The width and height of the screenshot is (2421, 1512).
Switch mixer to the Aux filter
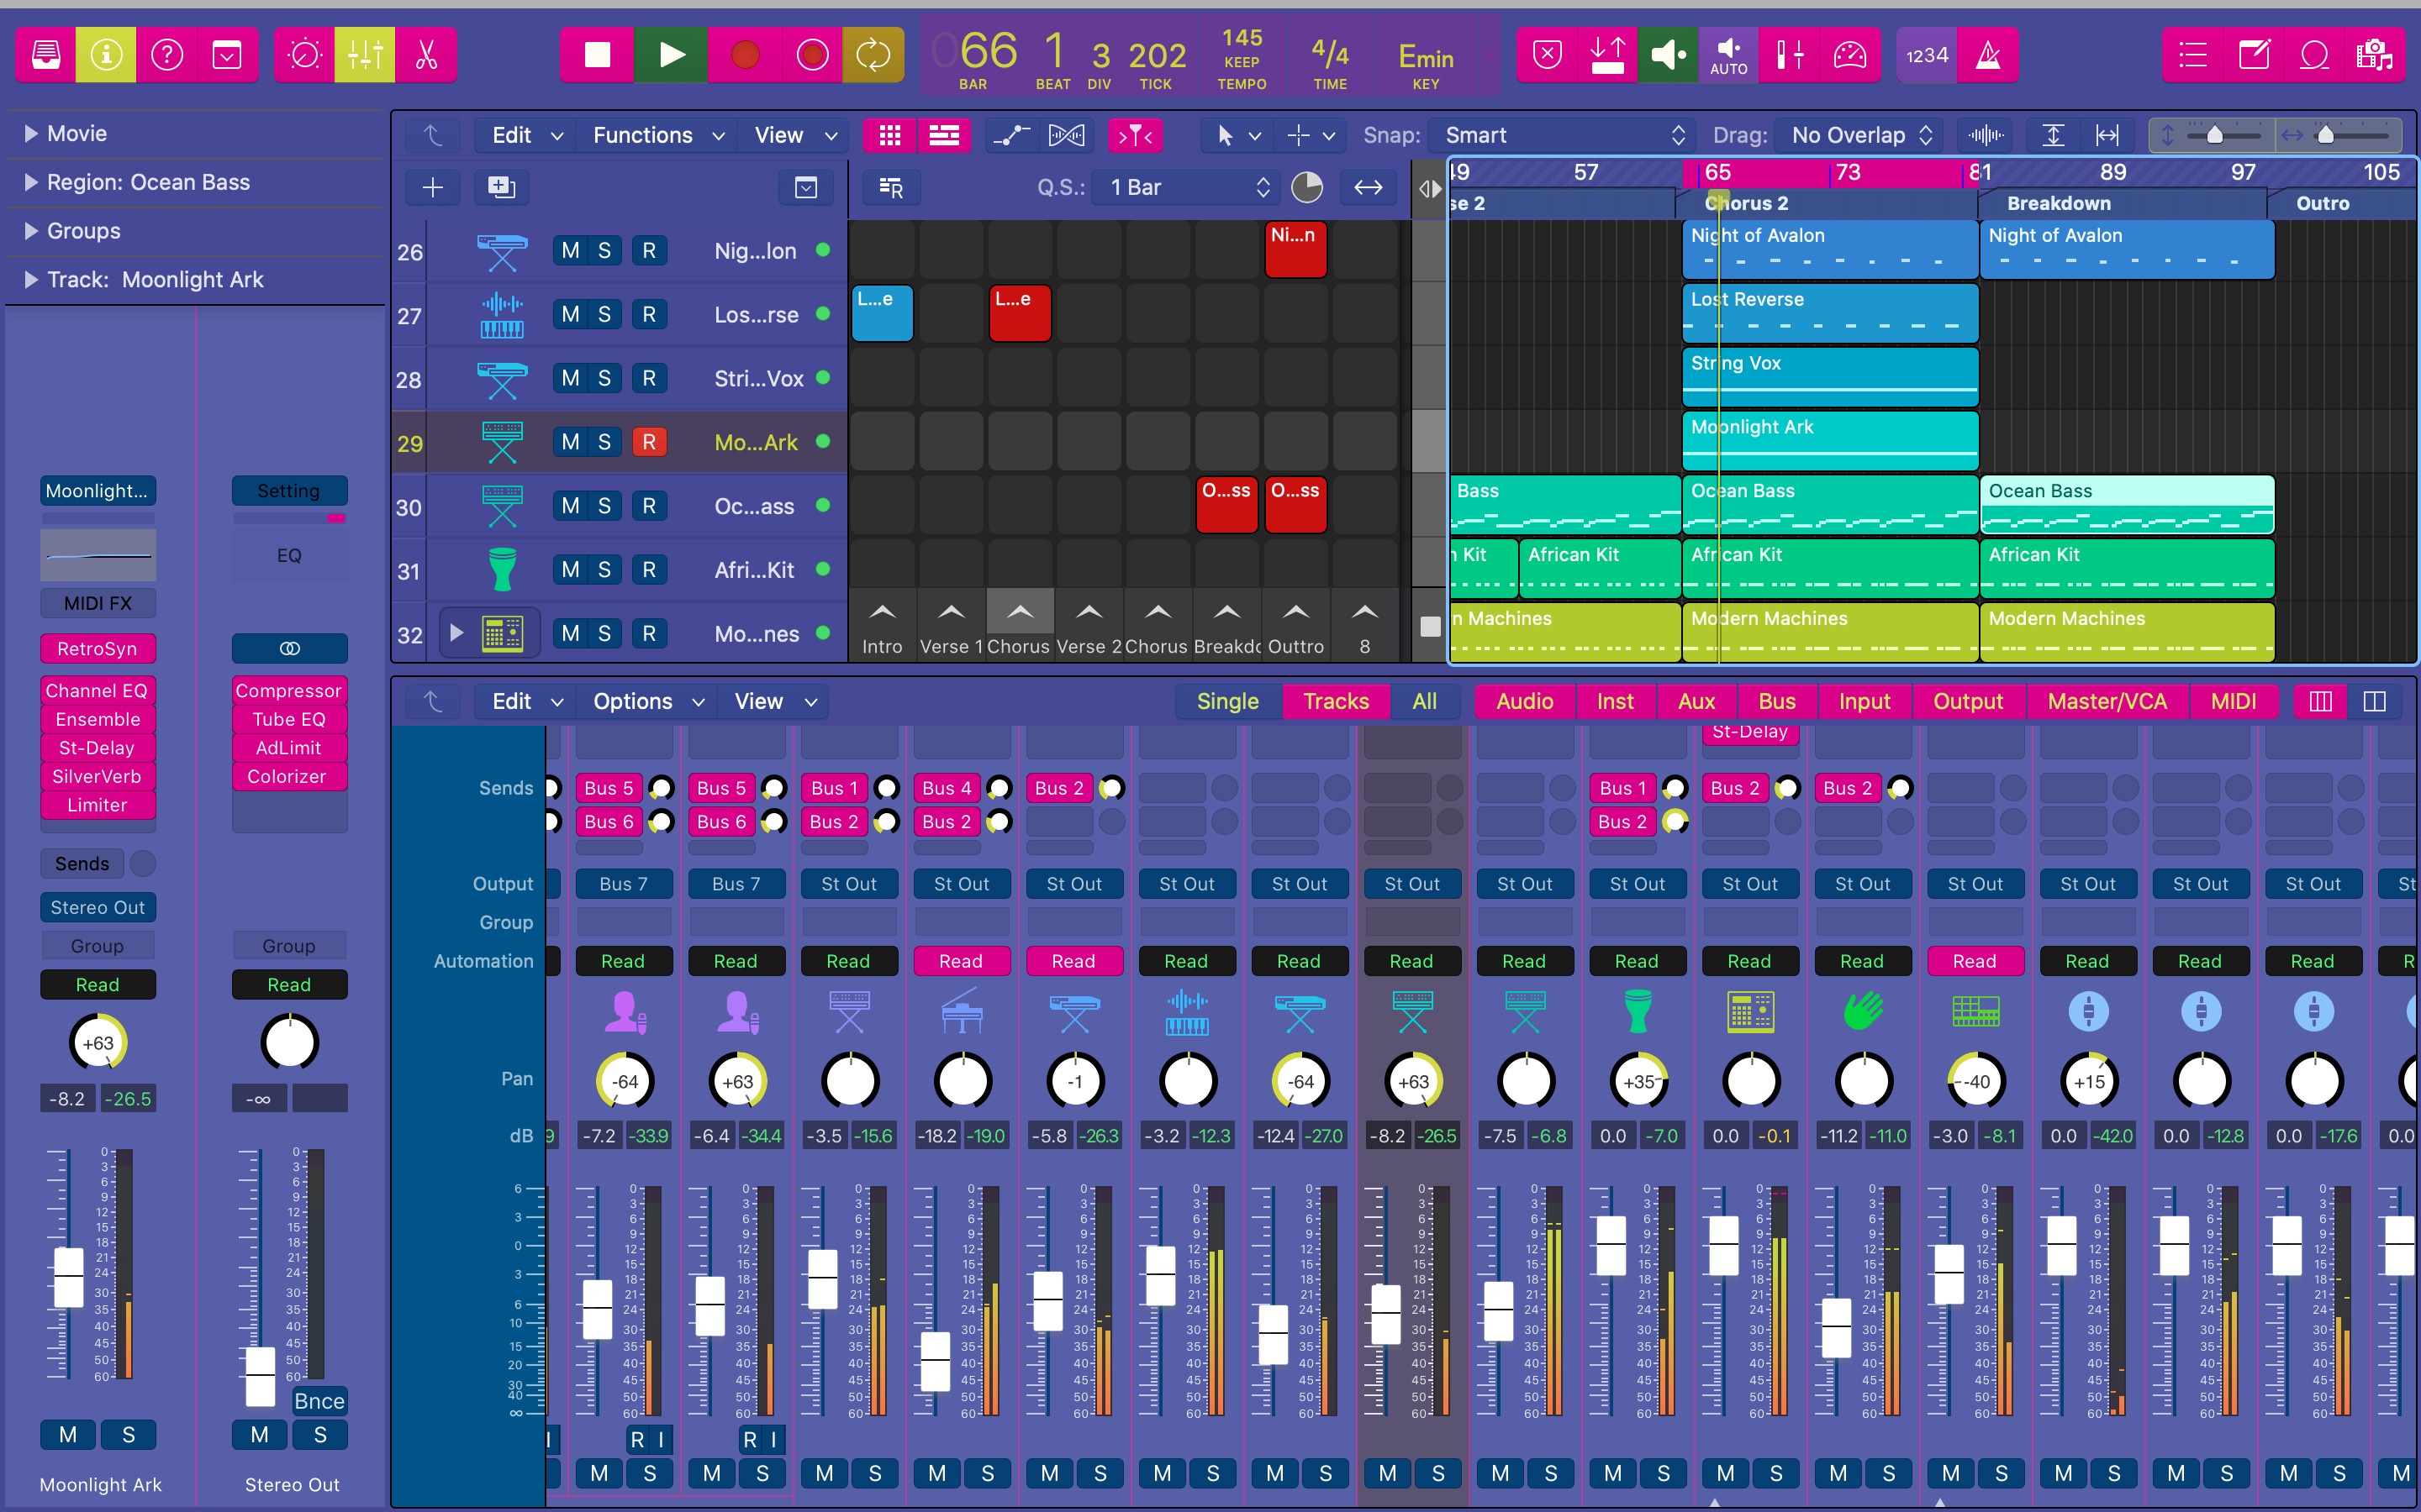click(1696, 701)
